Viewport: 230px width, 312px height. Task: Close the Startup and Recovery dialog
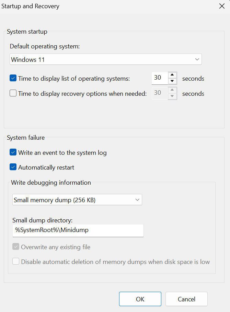tap(222, 6)
